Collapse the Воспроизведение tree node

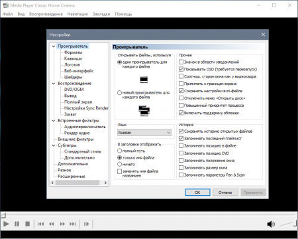[x=54, y=84]
